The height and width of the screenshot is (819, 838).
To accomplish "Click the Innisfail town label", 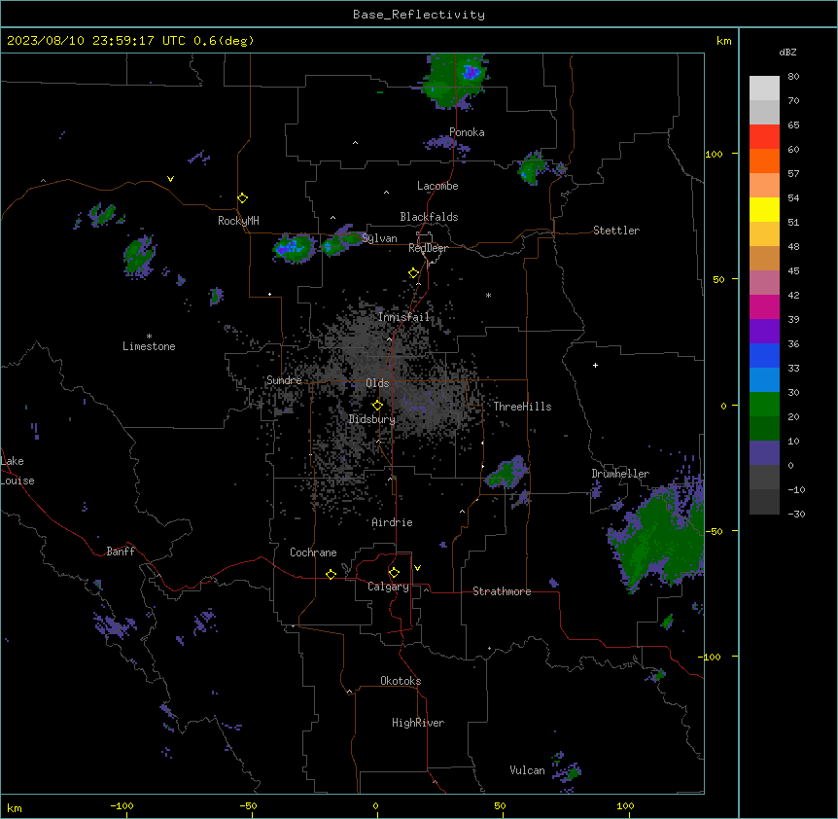I will [404, 317].
